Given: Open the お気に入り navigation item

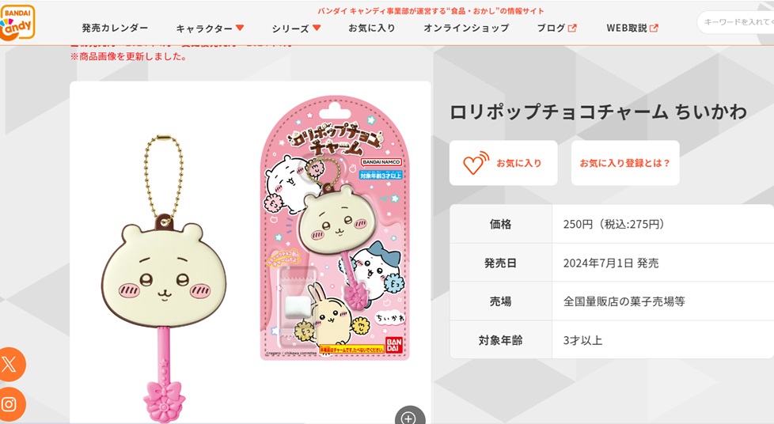Looking at the screenshot, I should point(372,28).
